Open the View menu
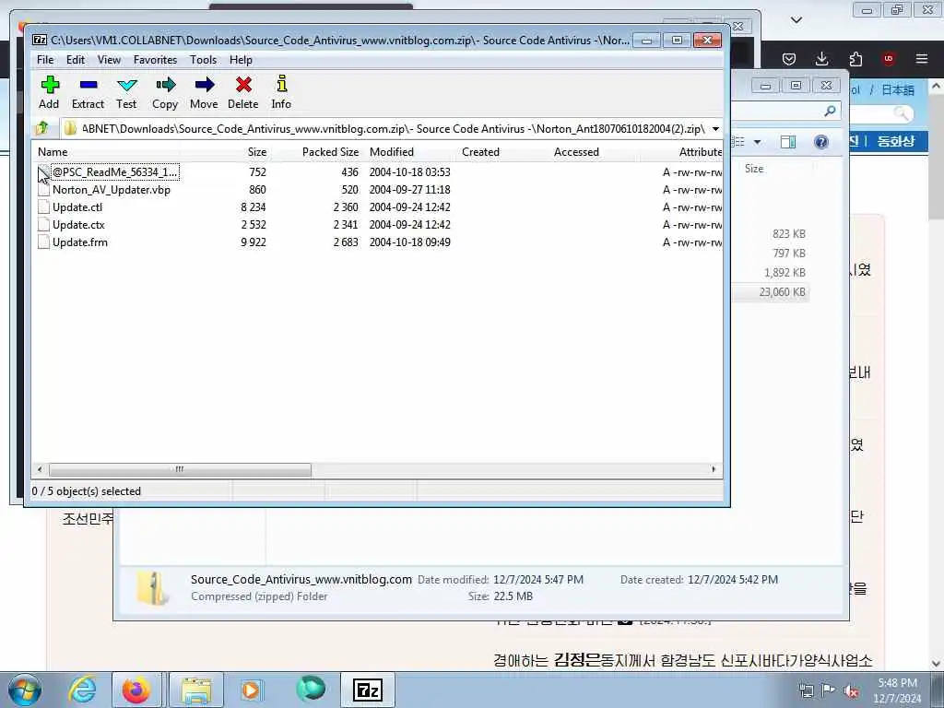Screen dimensions: 944x708 [x=109, y=60]
